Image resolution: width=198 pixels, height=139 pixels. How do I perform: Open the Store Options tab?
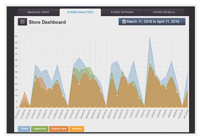pyautogui.click(x=122, y=12)
